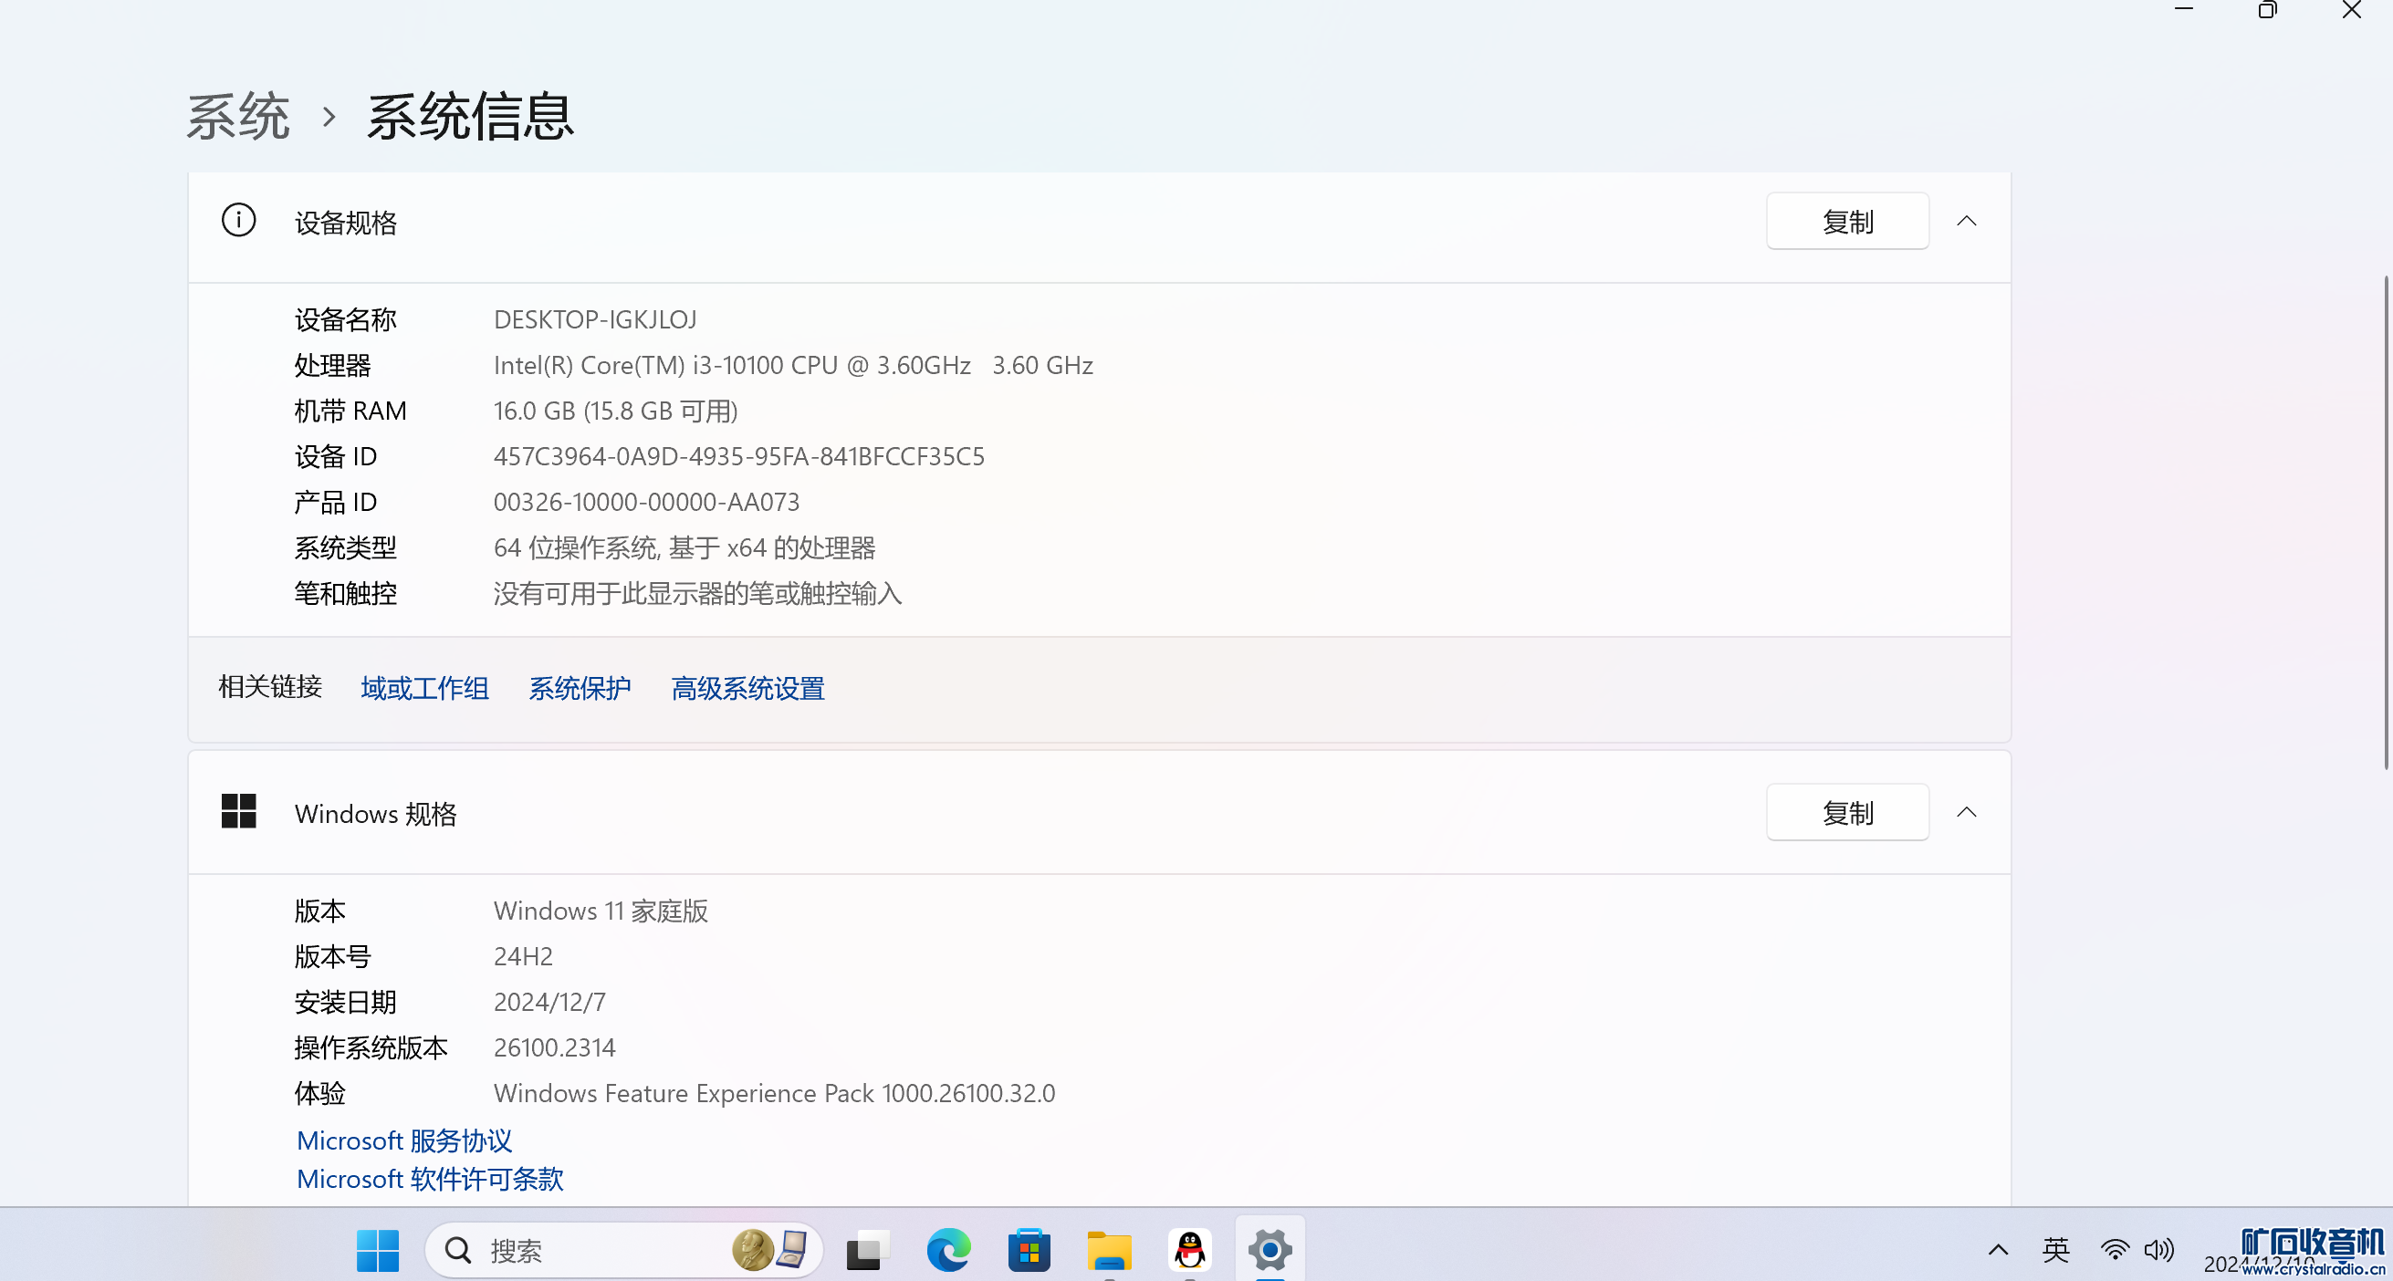The height and width of the screenshot is (1281, 2393).
Task: Open Microsoft 服务协议 link
Action: pyautogui.click(x=404, y=1140)
